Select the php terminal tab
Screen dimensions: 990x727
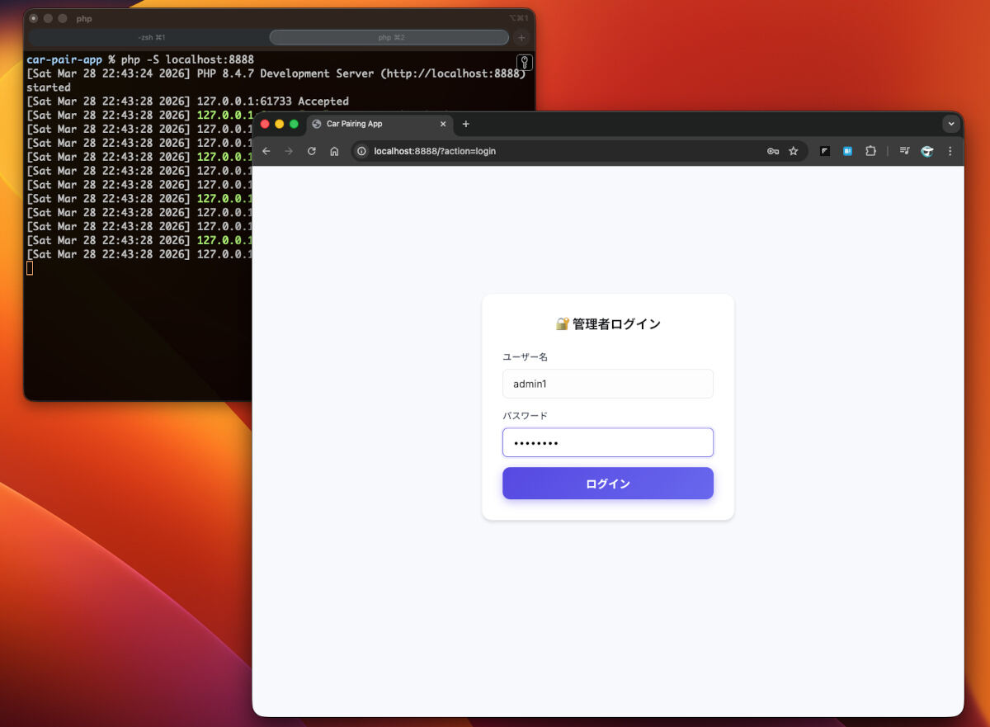388,37
